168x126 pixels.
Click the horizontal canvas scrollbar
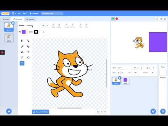tap(70, 108)
